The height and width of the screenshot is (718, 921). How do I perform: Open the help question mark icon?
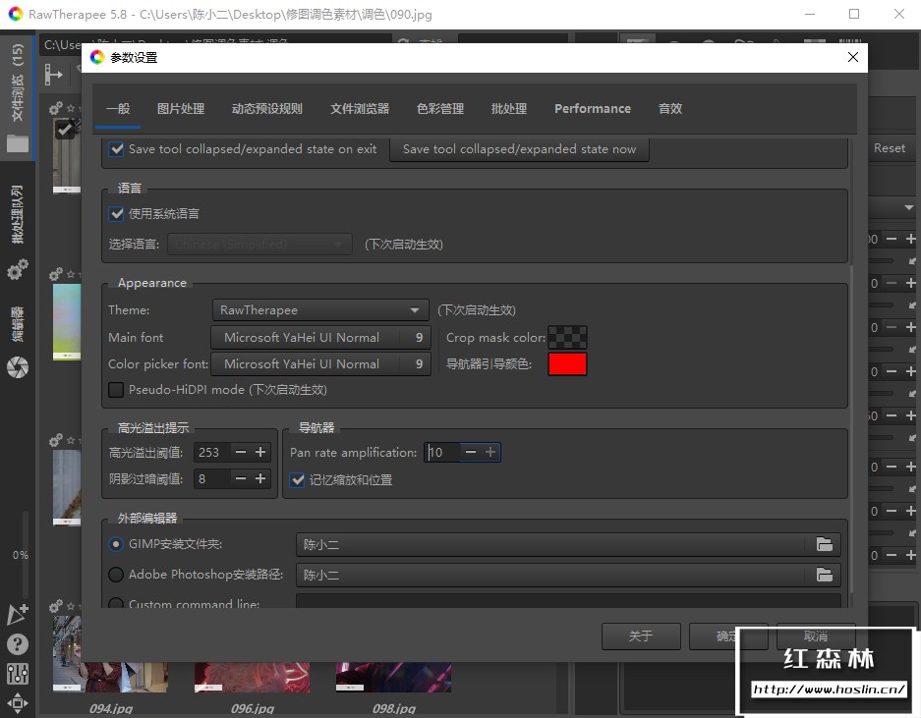pos(18,644)
